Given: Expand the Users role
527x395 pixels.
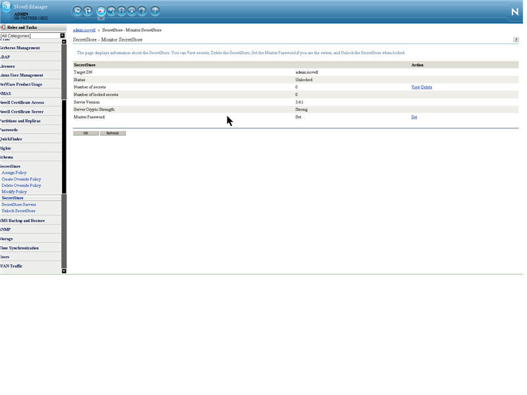Looking at the screenshot, I should point(5,257).
